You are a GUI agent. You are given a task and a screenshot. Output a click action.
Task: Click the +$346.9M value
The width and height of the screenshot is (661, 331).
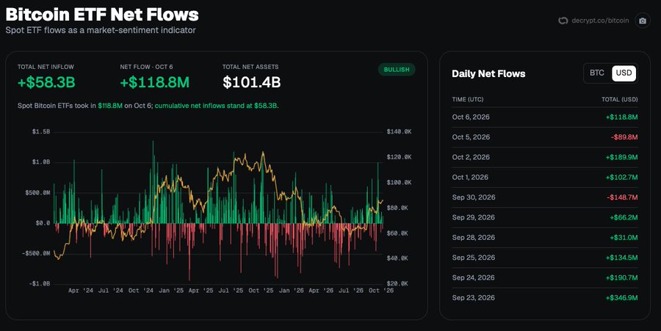click(x=622, y=298)
